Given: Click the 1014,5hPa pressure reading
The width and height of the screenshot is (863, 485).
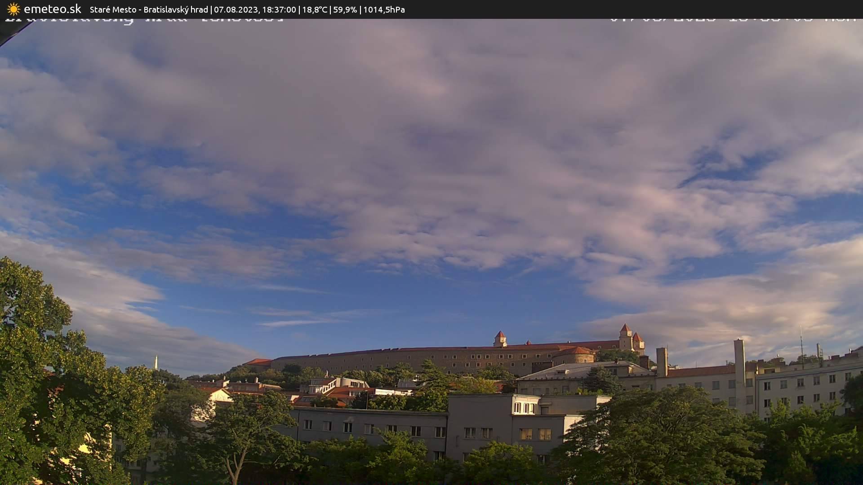Looking at the screenshot, I should click(x=384, y=9).
